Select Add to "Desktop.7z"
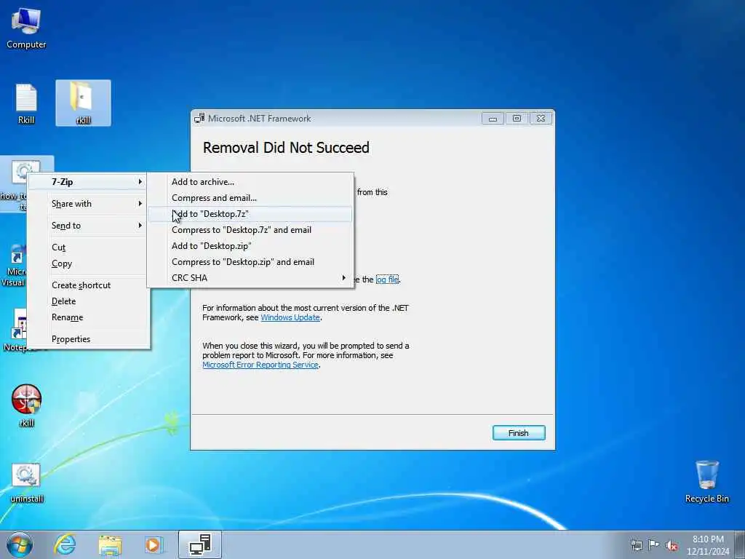Image resolution: width=745 pixels, height=559 pixels. (x=250, y=214)
